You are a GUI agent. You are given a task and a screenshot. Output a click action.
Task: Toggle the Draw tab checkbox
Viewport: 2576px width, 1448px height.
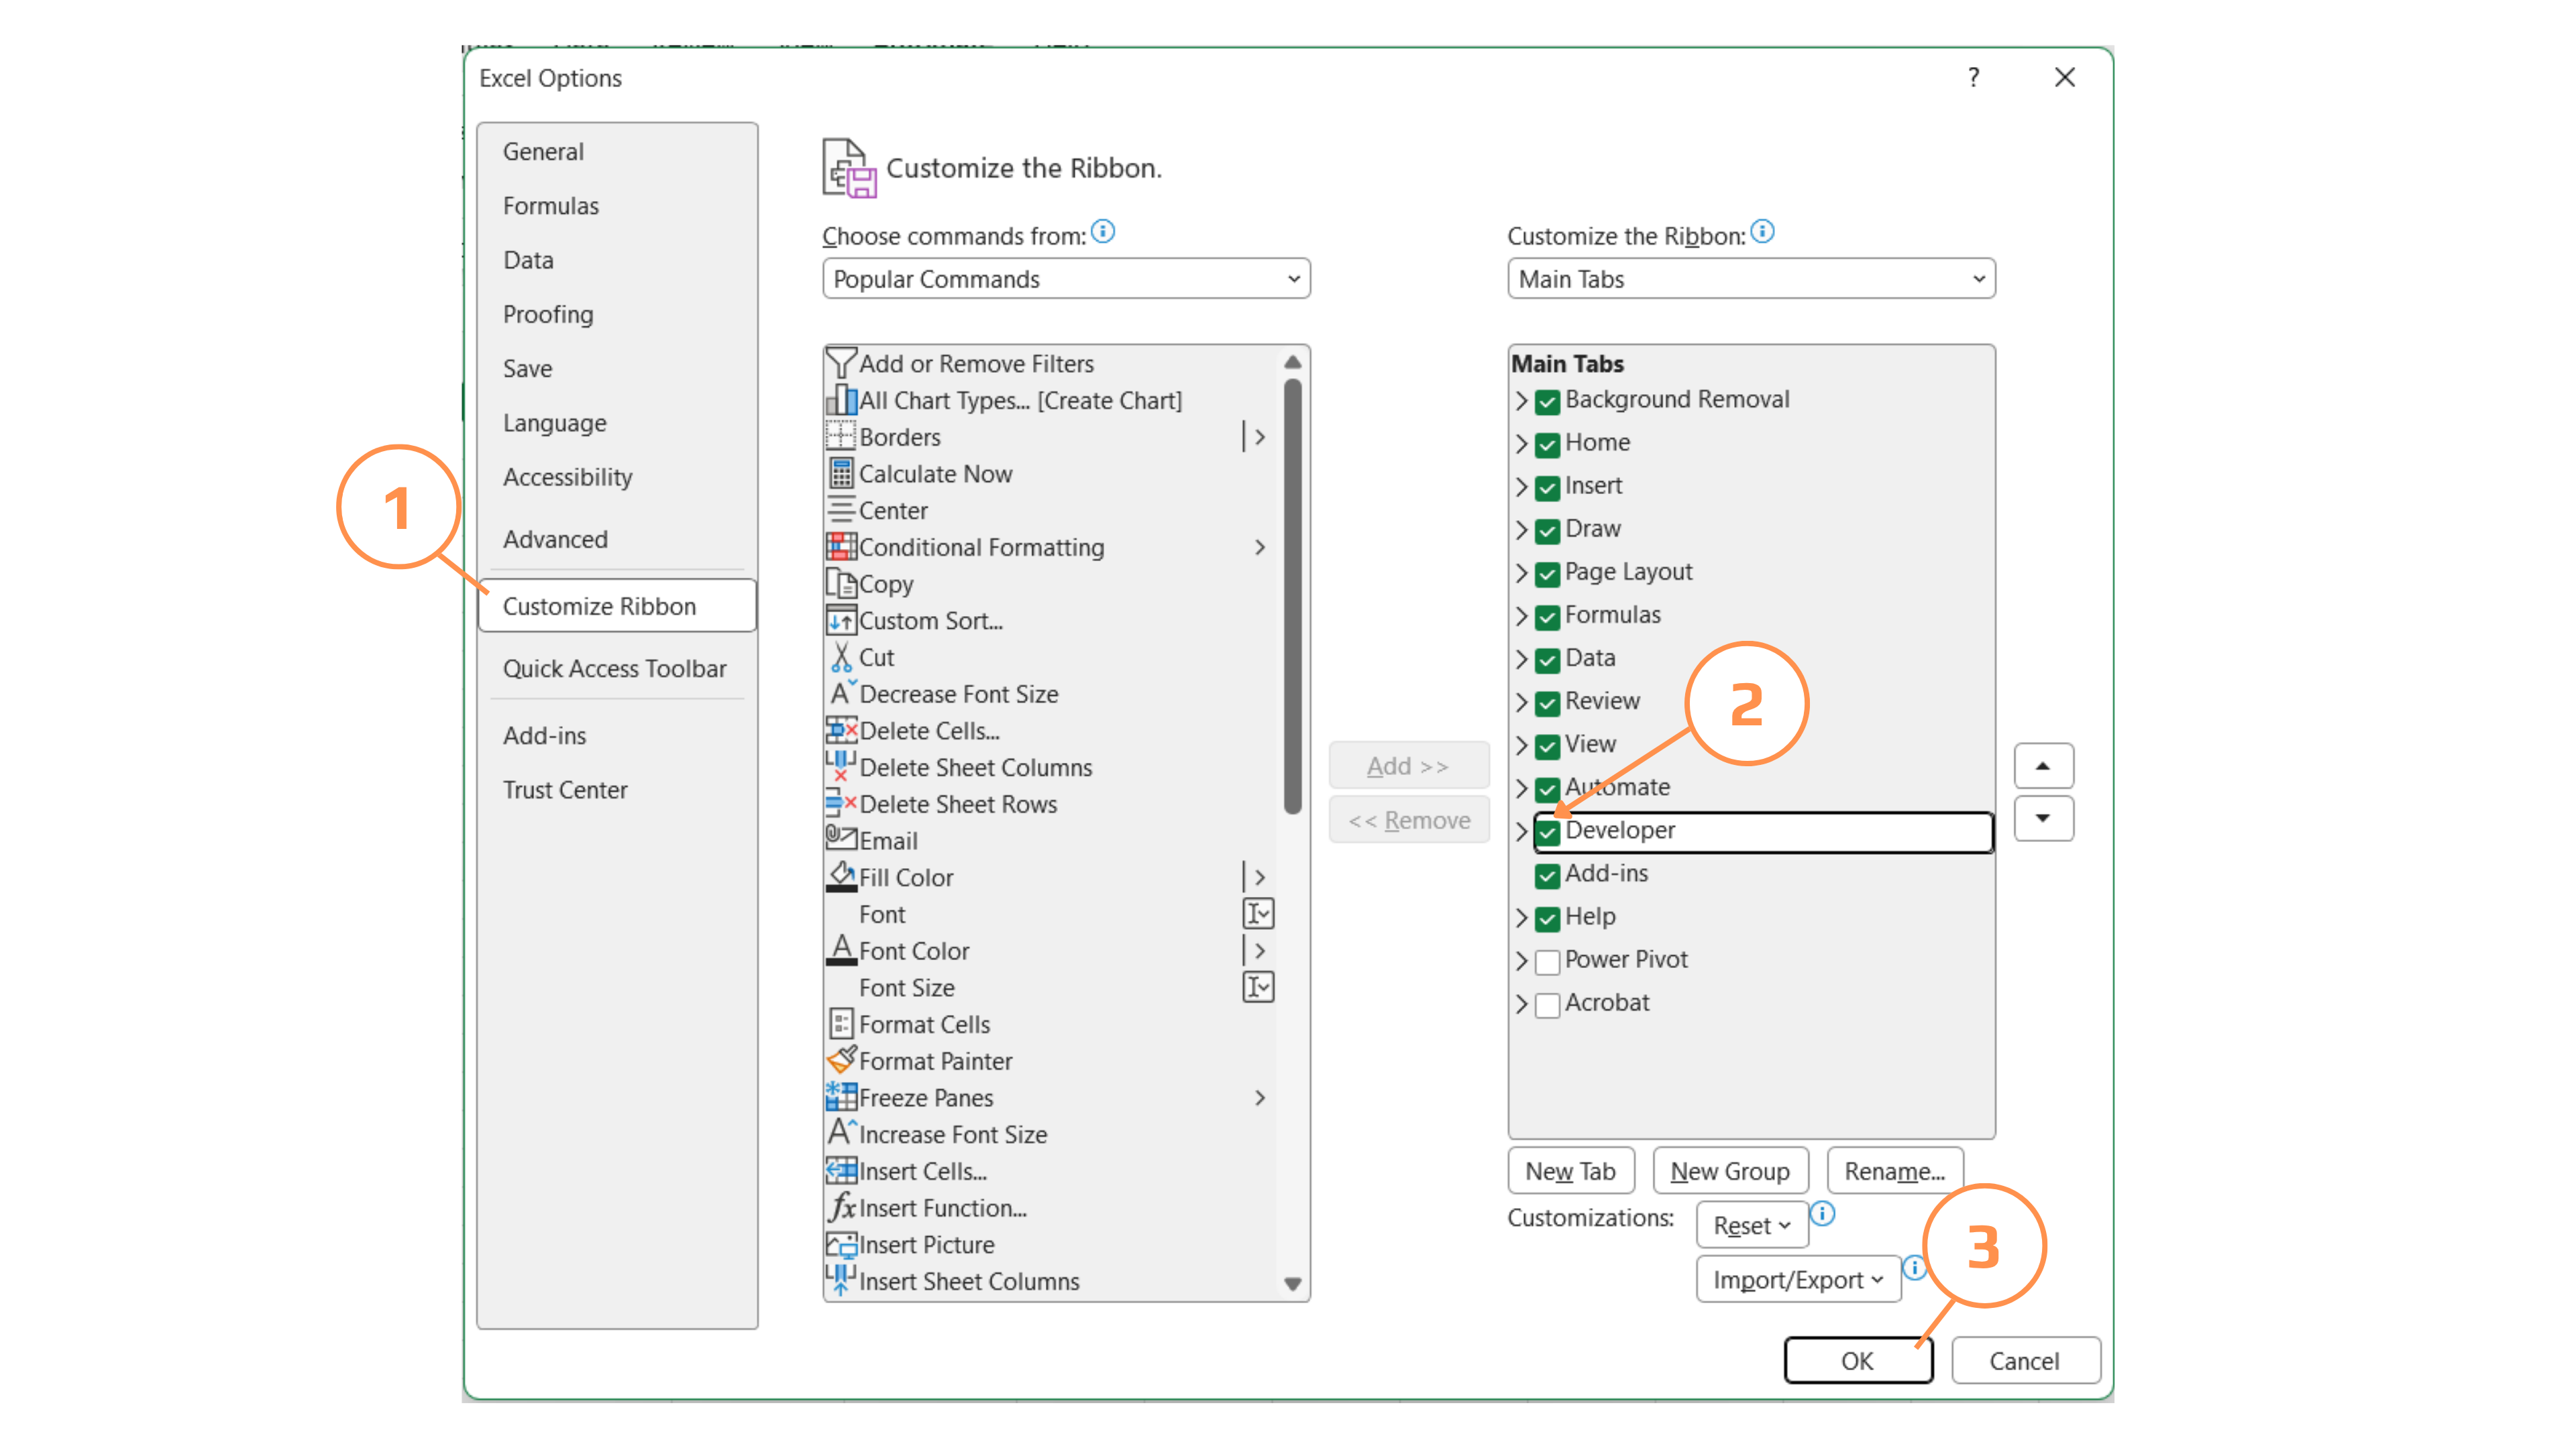(x=1547, y=531)
